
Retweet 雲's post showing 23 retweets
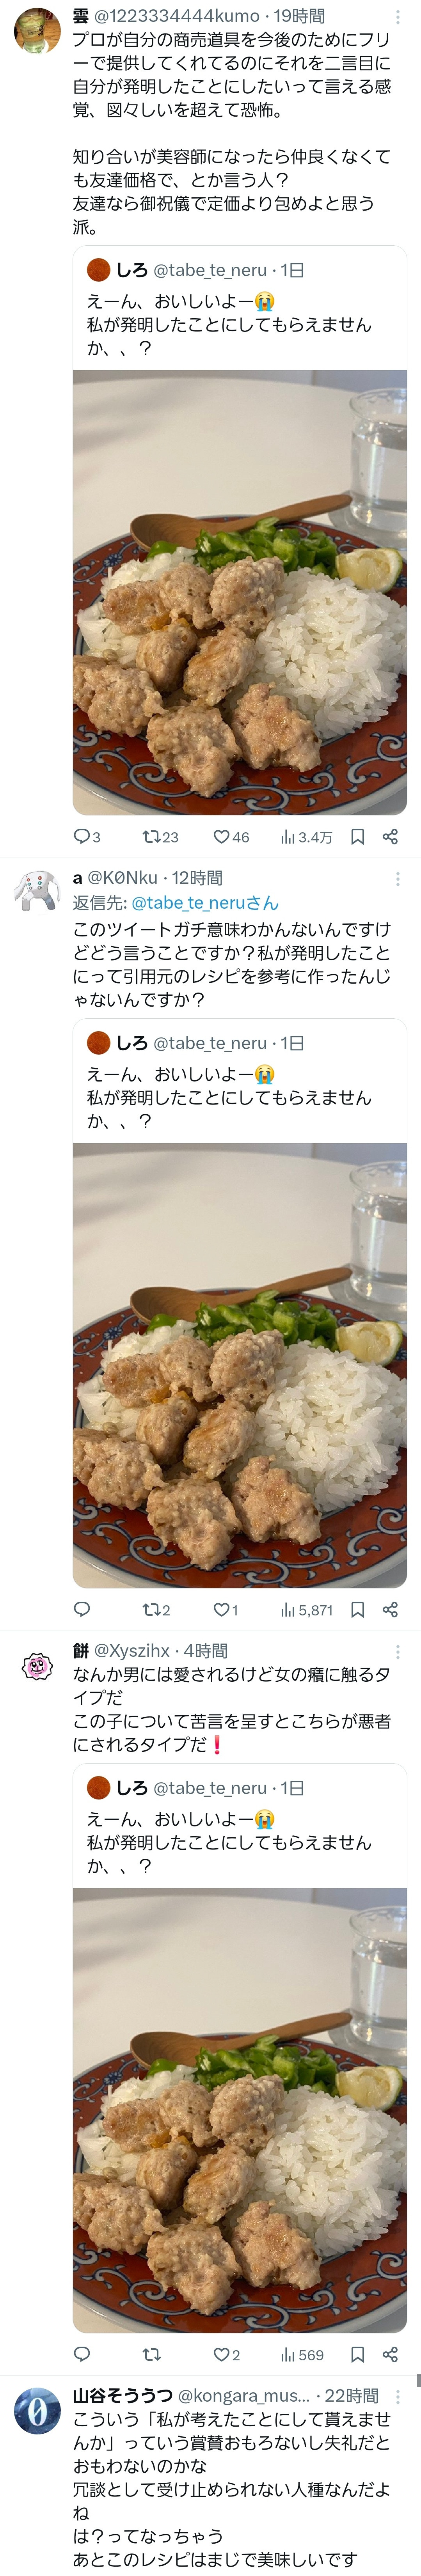pos(160,837)
